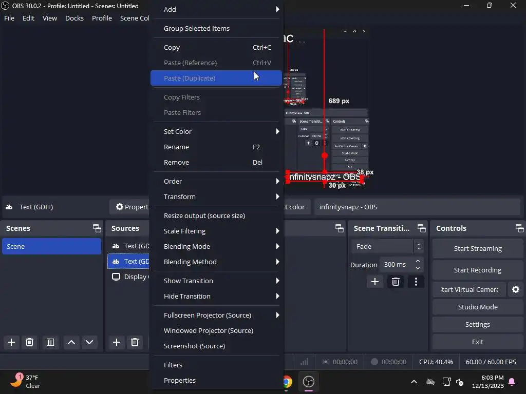The height and width of the screenshot is (394, 526).
Task: Pop out the Scenes dock
Action: tap(97, 228)
